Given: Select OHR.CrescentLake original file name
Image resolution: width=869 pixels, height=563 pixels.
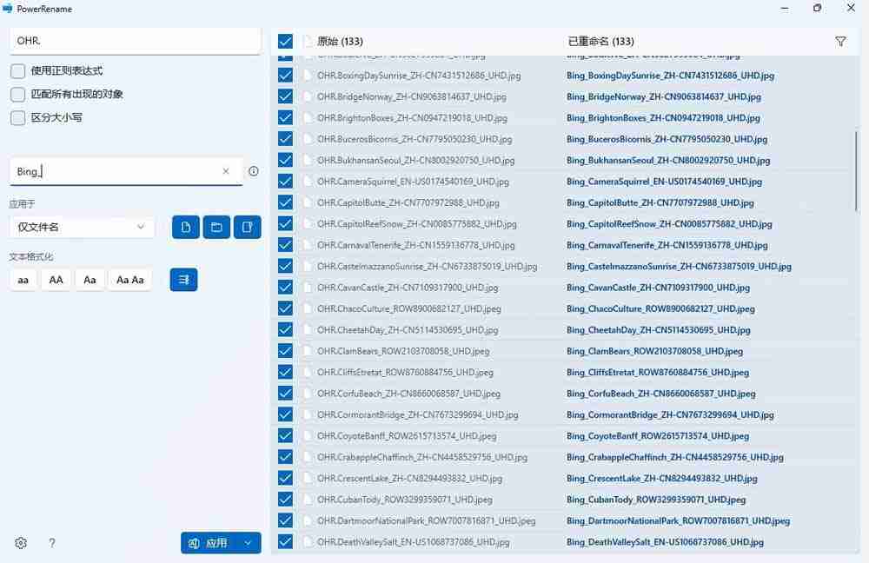Looking at the screenshot, I should (409, 478).
